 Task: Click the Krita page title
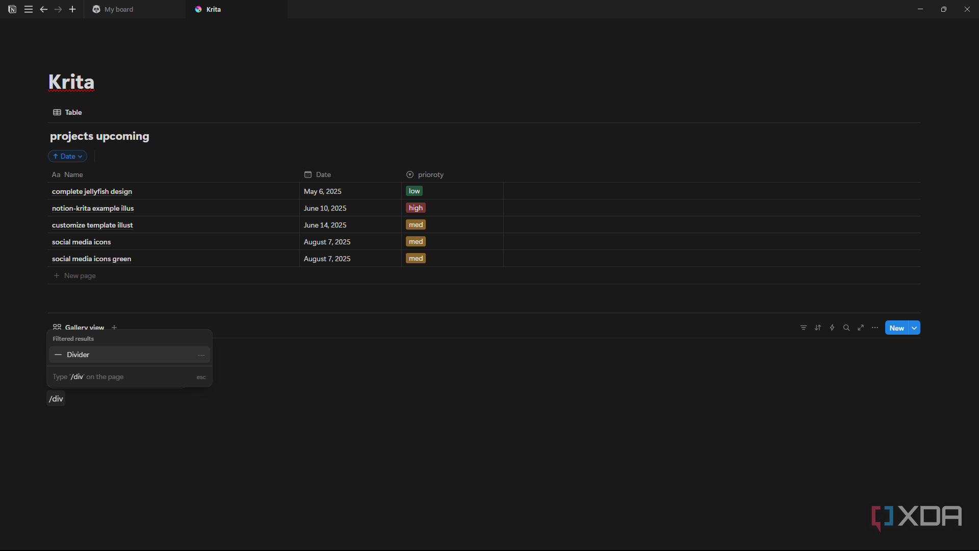pyautogui.click(x=71, y=82)
